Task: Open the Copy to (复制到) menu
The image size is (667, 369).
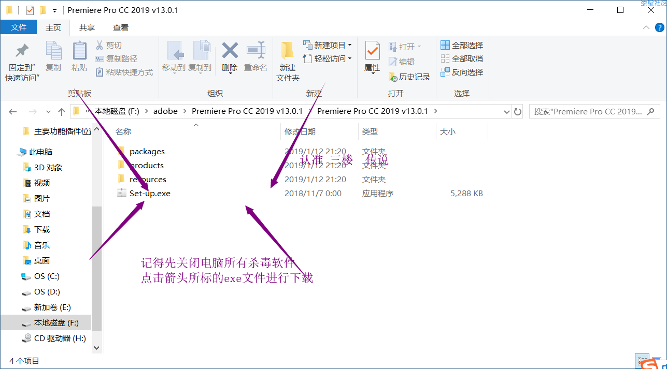Action: (200, 57)
